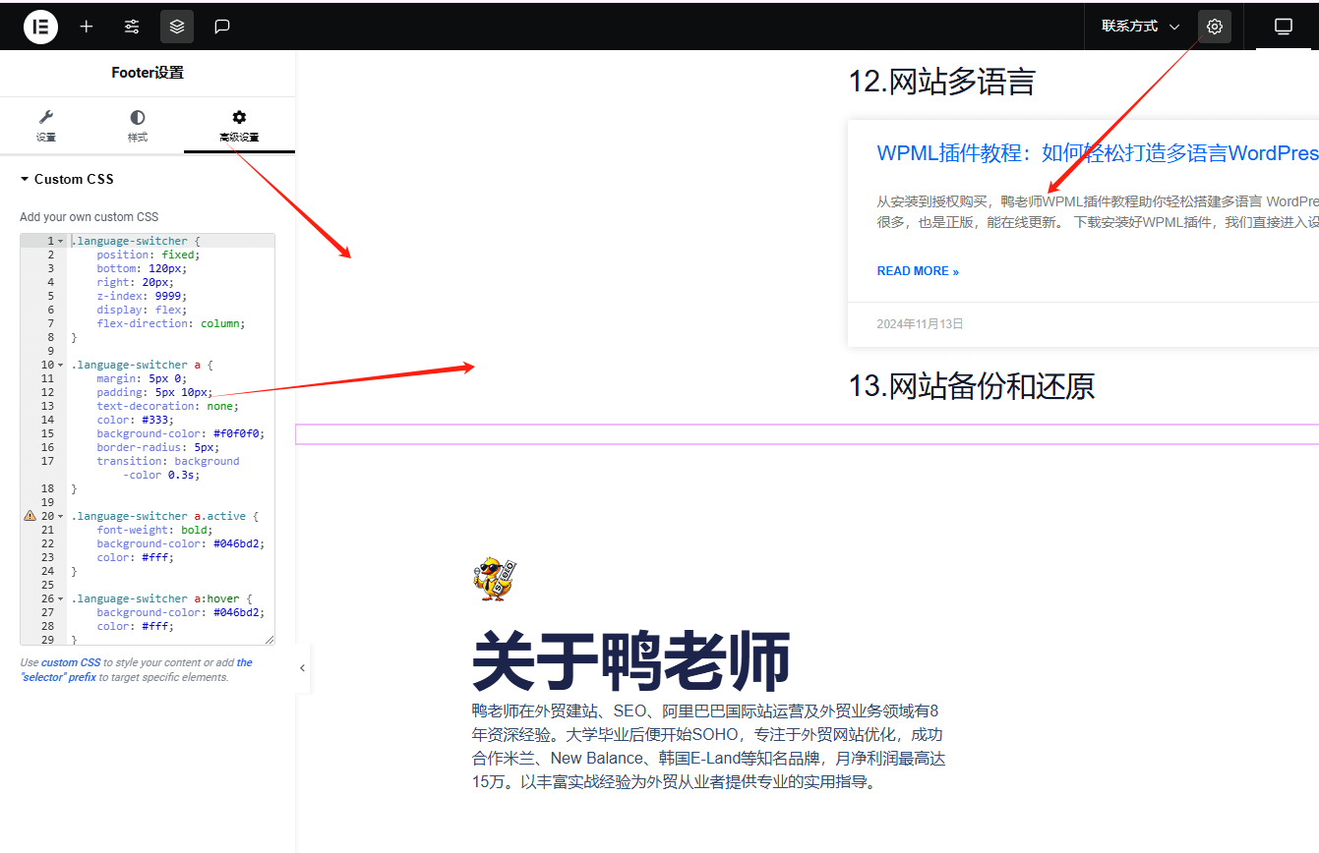The width and height of the screenshot is (1319, 853).
Task: Open site settings sliders icon
Action: pos(132,27)
